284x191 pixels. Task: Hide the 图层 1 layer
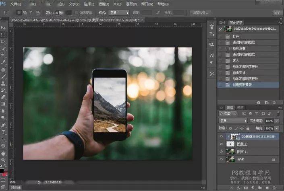click(221, 152)
